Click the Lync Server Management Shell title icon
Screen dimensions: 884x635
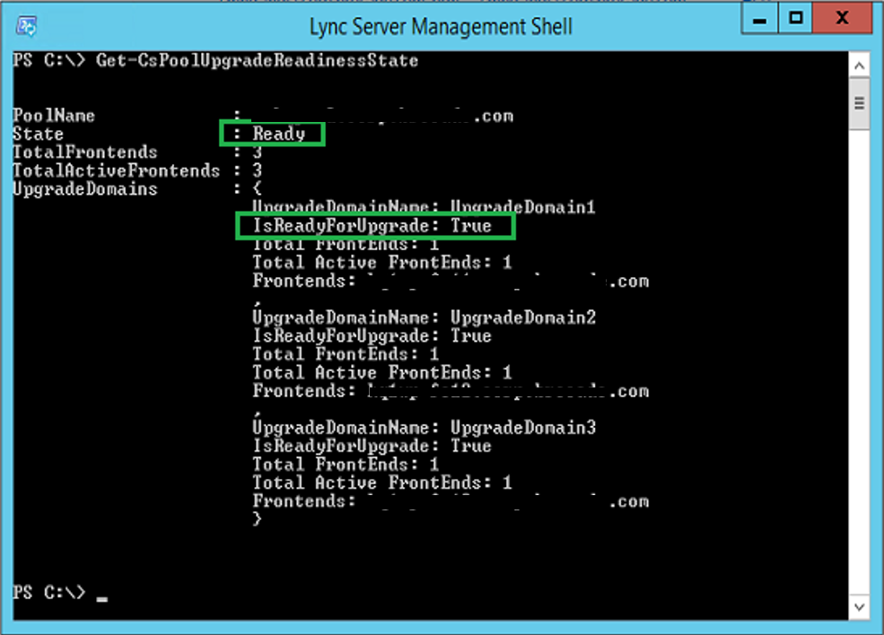pos(26,26)
